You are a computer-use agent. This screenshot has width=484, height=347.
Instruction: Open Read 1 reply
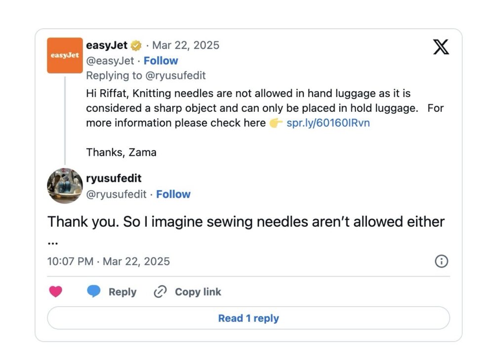point(248,318)
